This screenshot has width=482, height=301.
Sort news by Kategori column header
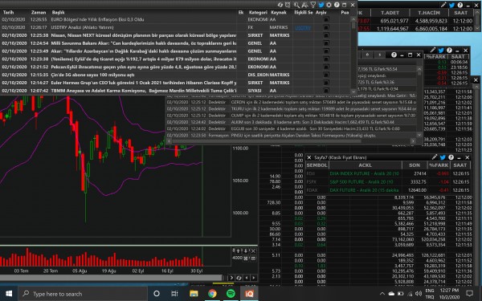(x=258, y=12)
